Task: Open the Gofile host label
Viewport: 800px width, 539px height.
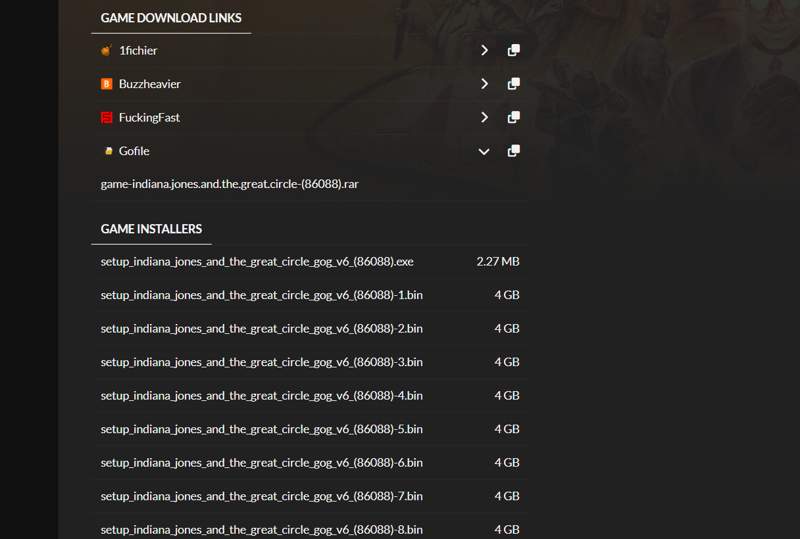Action: tap(134, 151)
